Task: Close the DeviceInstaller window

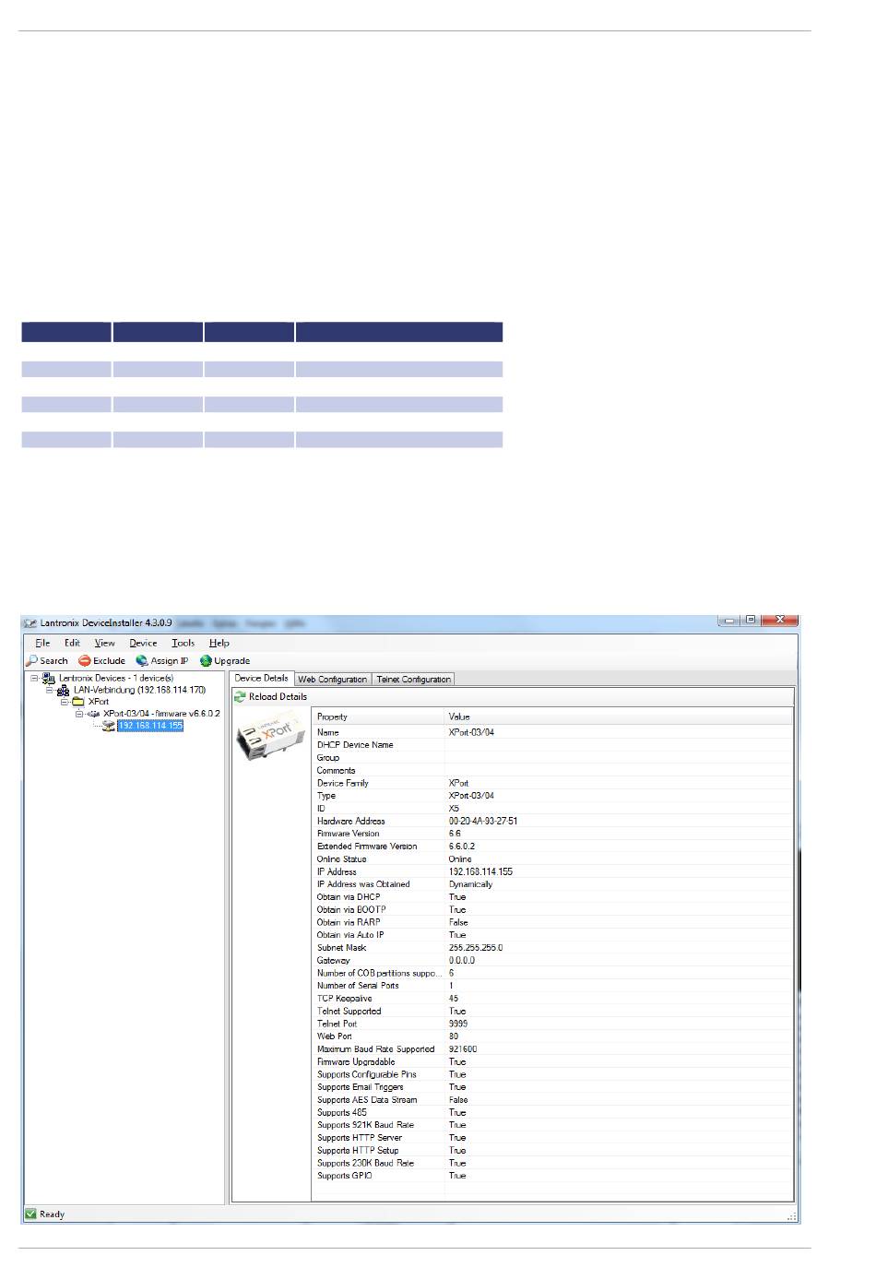Action: coord(780,622)
